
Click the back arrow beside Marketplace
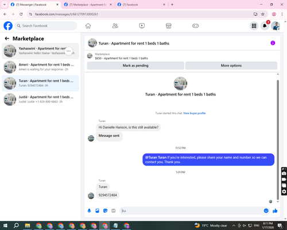tap(7, 39)
